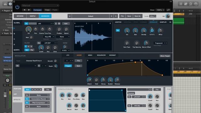Adjust the master Vol knob top right
Image resolution: width=201 pixels, height=113 pixels.
pos(168,16)
